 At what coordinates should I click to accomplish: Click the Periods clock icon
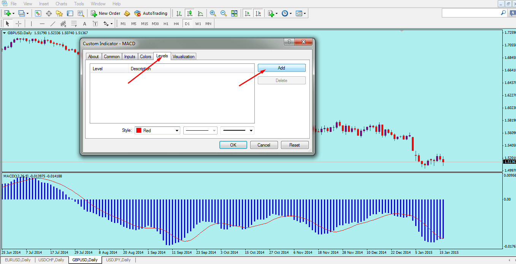pos(285,13)
